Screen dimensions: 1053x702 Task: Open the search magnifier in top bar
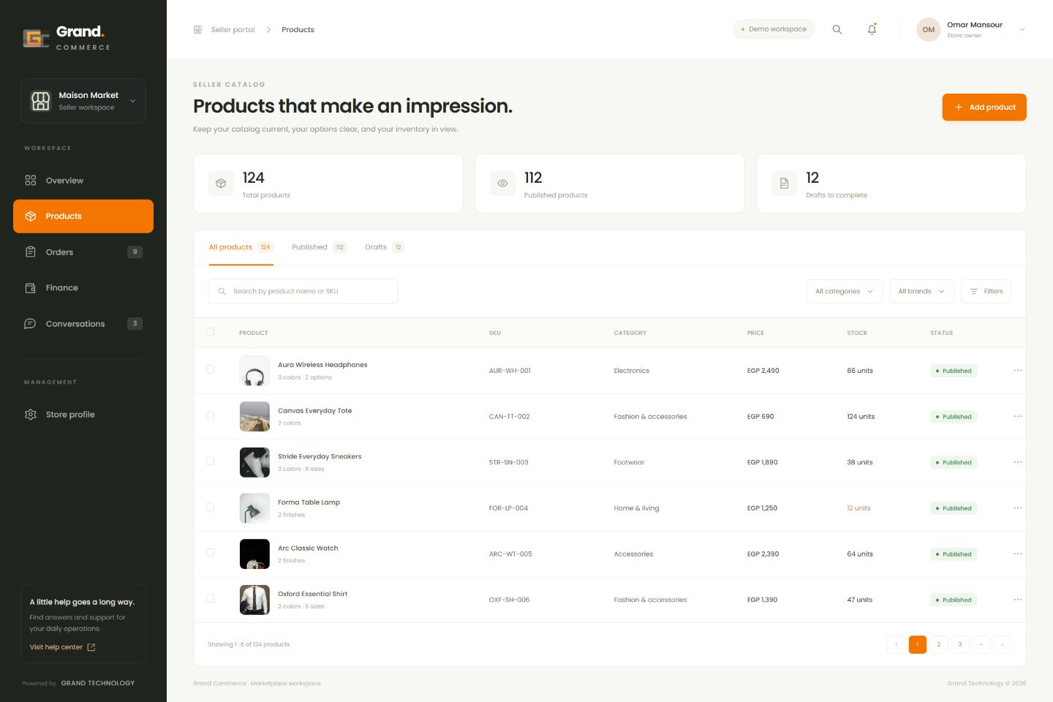pyautogui.click(x=837, y=30)
